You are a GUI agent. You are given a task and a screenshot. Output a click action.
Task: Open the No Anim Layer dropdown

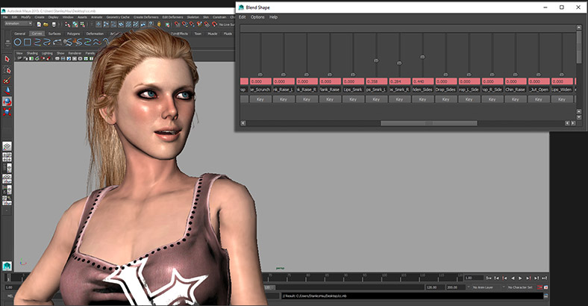(487, 287)
